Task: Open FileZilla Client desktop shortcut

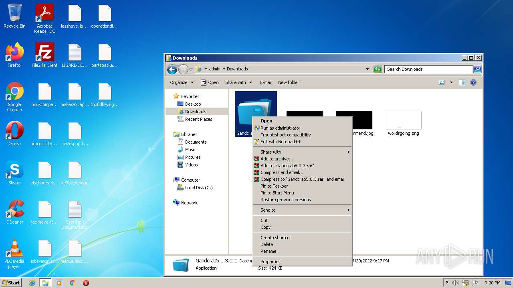Action: point(44,55)
